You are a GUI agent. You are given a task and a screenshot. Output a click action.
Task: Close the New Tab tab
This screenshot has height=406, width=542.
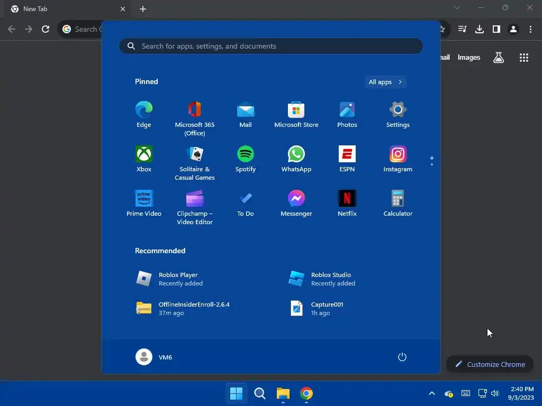click(123, 9)
